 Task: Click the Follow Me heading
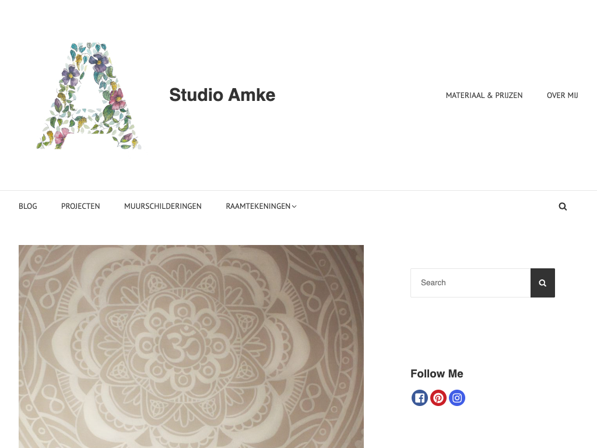pos(437,374)
